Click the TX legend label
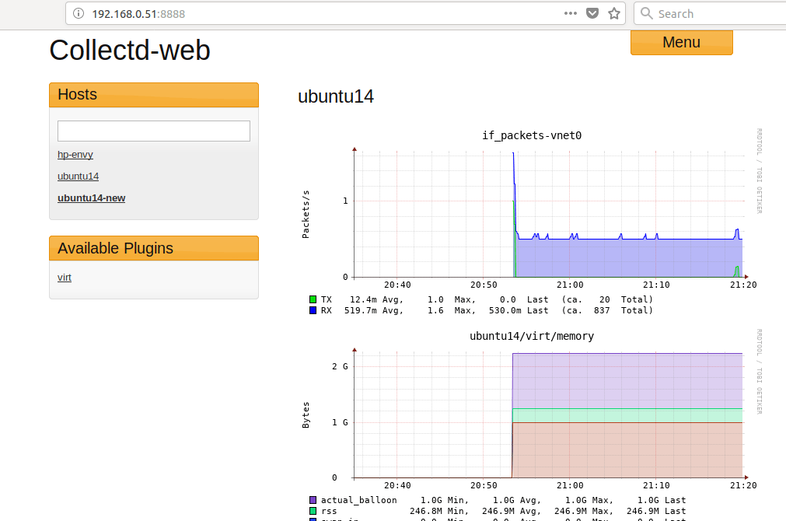 pyautogui.click(x=327, y=299)
